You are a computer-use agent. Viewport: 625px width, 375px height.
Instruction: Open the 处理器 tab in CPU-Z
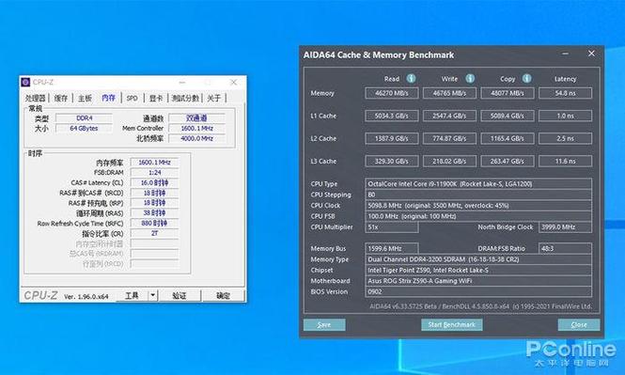click(x=36, y=98)
